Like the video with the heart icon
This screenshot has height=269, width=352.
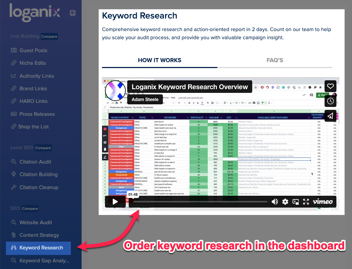tap(330, 86)
